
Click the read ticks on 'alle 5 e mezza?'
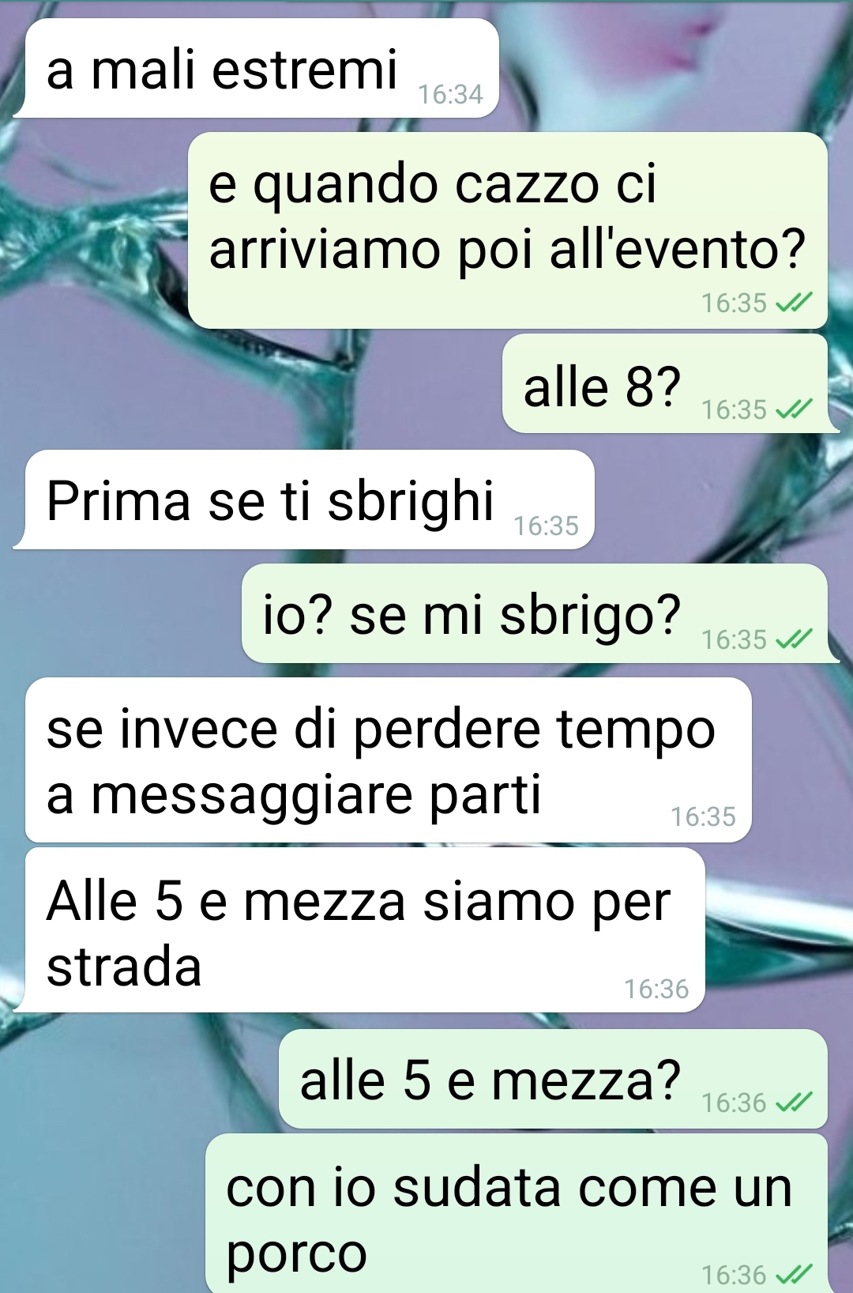point(794,1102)
